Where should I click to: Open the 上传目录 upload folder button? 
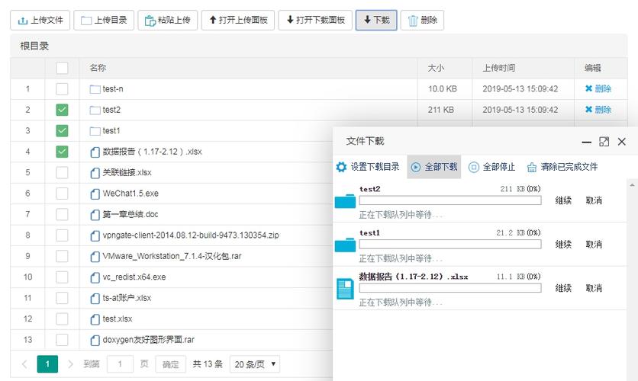[x=104, y=21]
